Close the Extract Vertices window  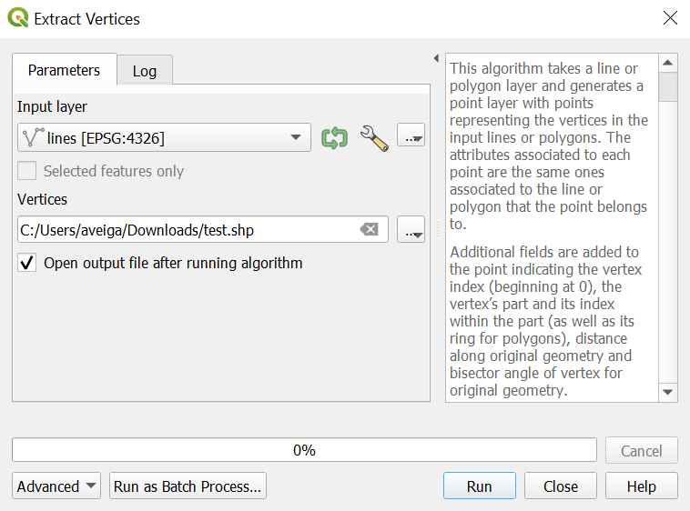pos(670,18)
